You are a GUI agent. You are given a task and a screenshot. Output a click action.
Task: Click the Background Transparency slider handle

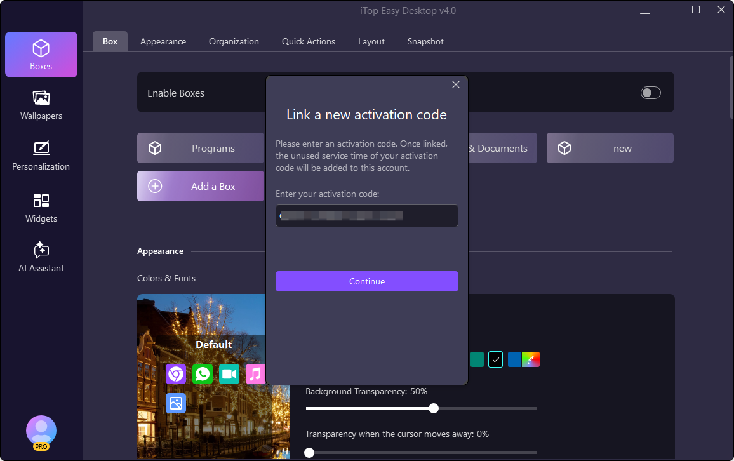[434, 408]
